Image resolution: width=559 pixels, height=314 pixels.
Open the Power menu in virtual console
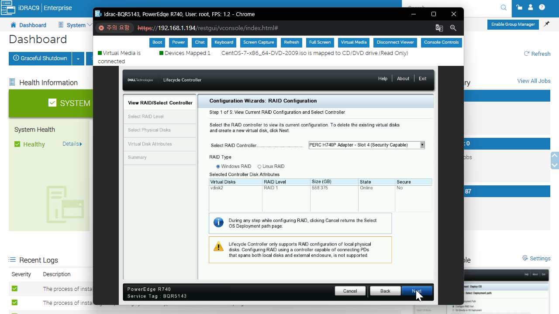(178, 42)
